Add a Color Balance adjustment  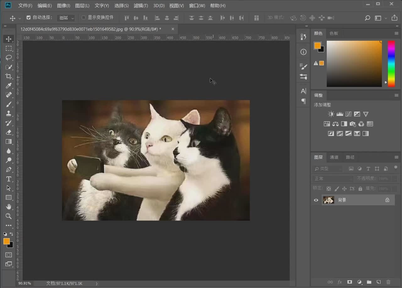[335, 124]
